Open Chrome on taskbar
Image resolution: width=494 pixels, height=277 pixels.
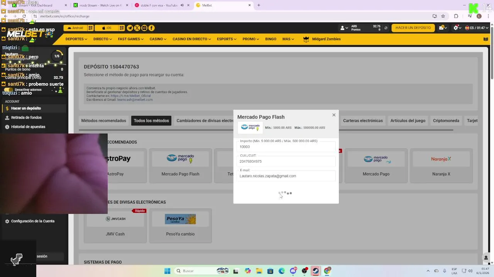[x=327, y=271]
